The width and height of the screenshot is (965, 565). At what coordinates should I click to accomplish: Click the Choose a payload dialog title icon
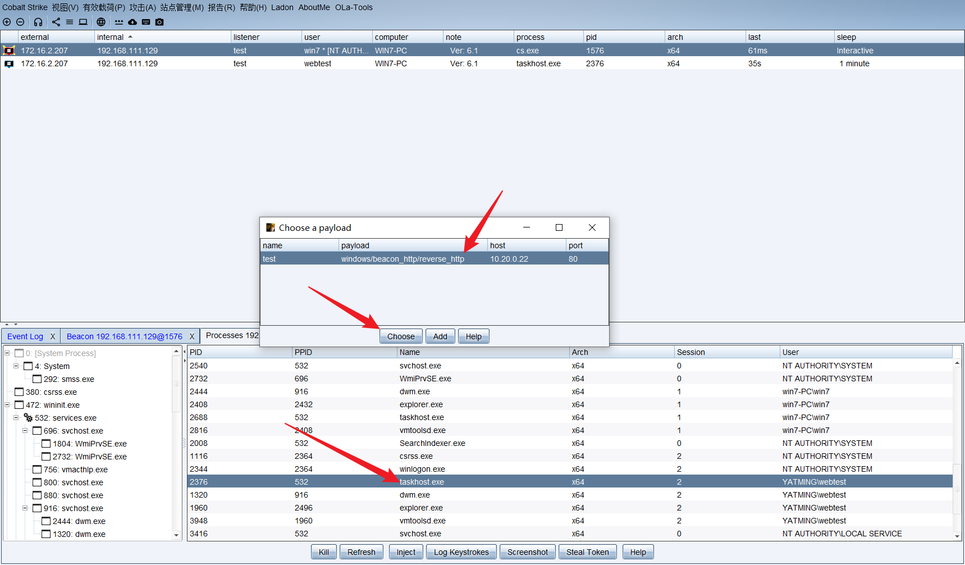(x=271, y=227)
